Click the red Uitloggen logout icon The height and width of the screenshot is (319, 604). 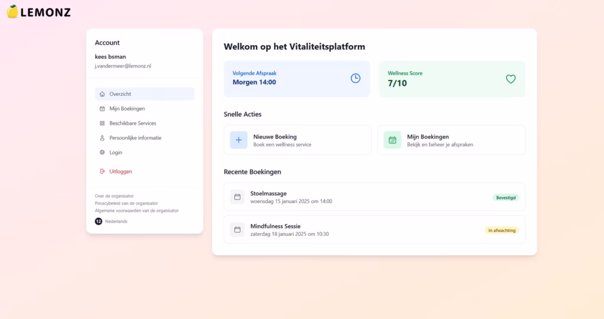pos(103,171)
